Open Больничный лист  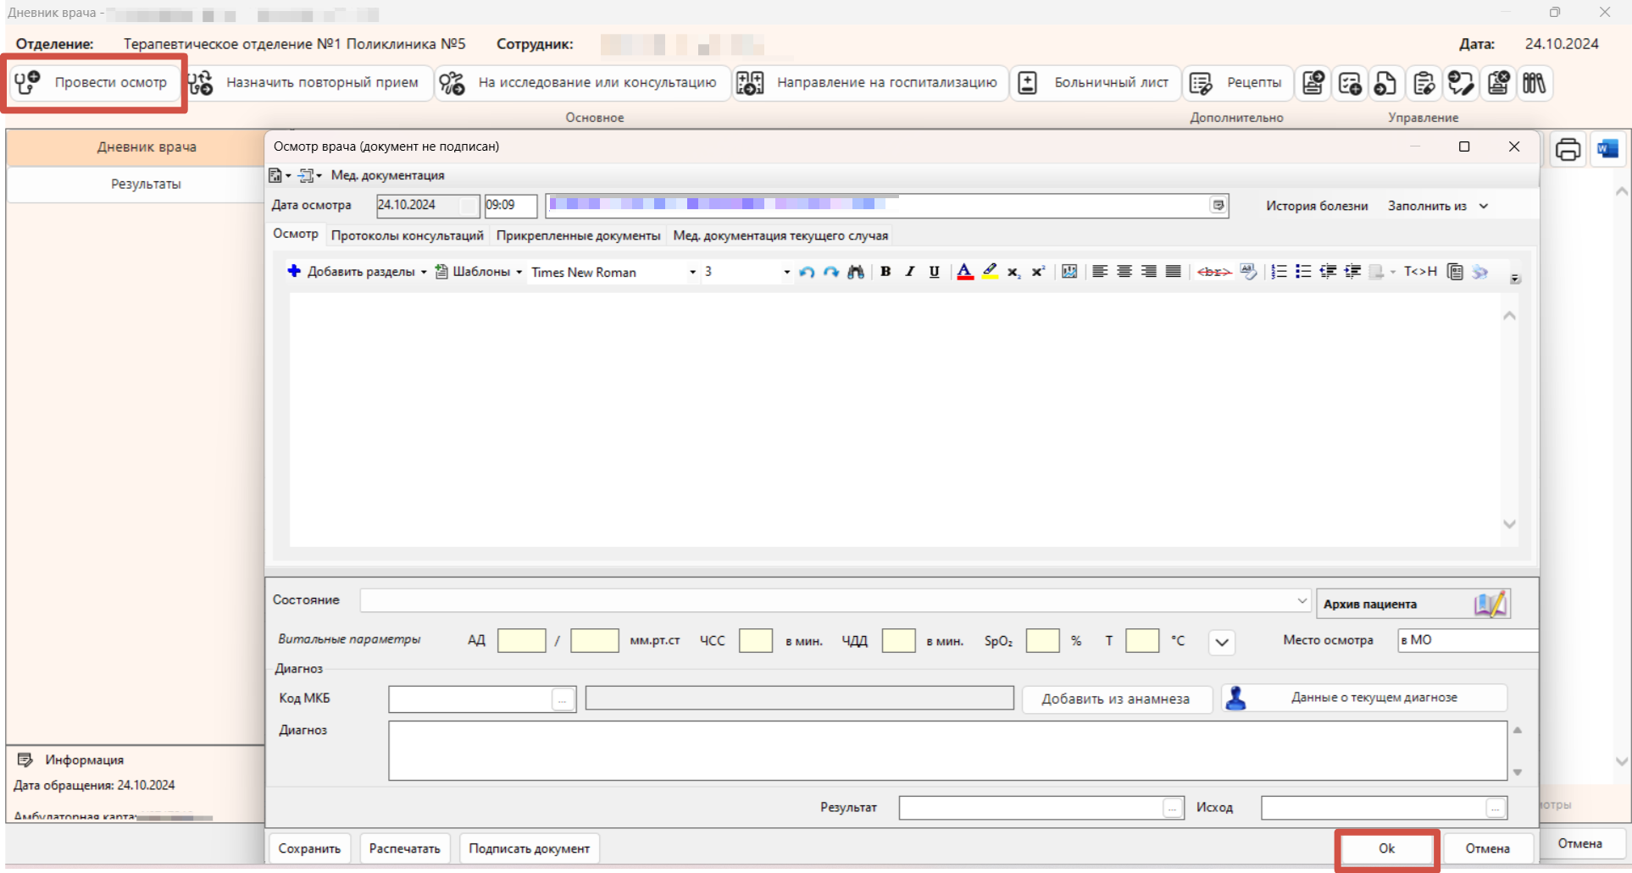point(1096,83)
